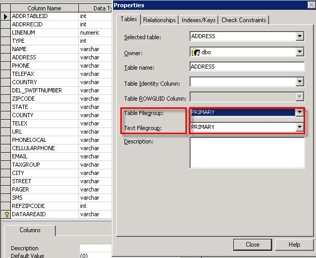The height and width of the screenshot is (258, 316).
Task: Open the Text Filegroup dropdown arrow
Action: (299, 127)
